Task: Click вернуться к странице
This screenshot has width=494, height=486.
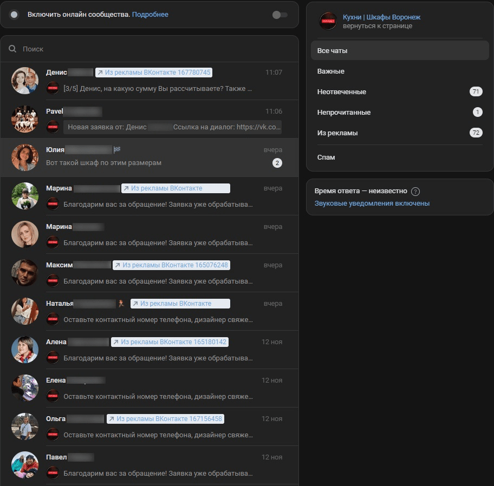Action: pos(378,26)
